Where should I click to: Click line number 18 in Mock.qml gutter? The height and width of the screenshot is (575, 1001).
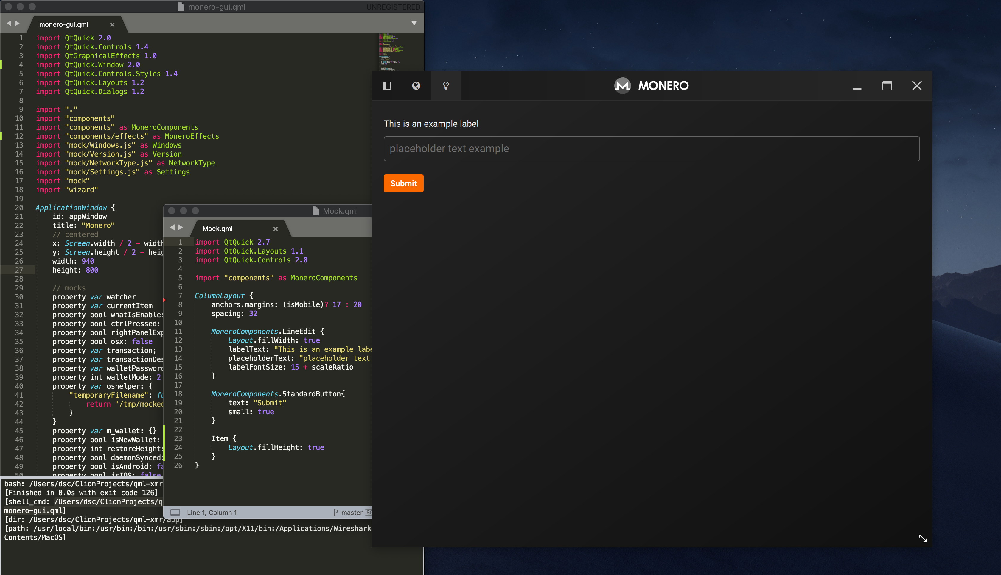178,394
